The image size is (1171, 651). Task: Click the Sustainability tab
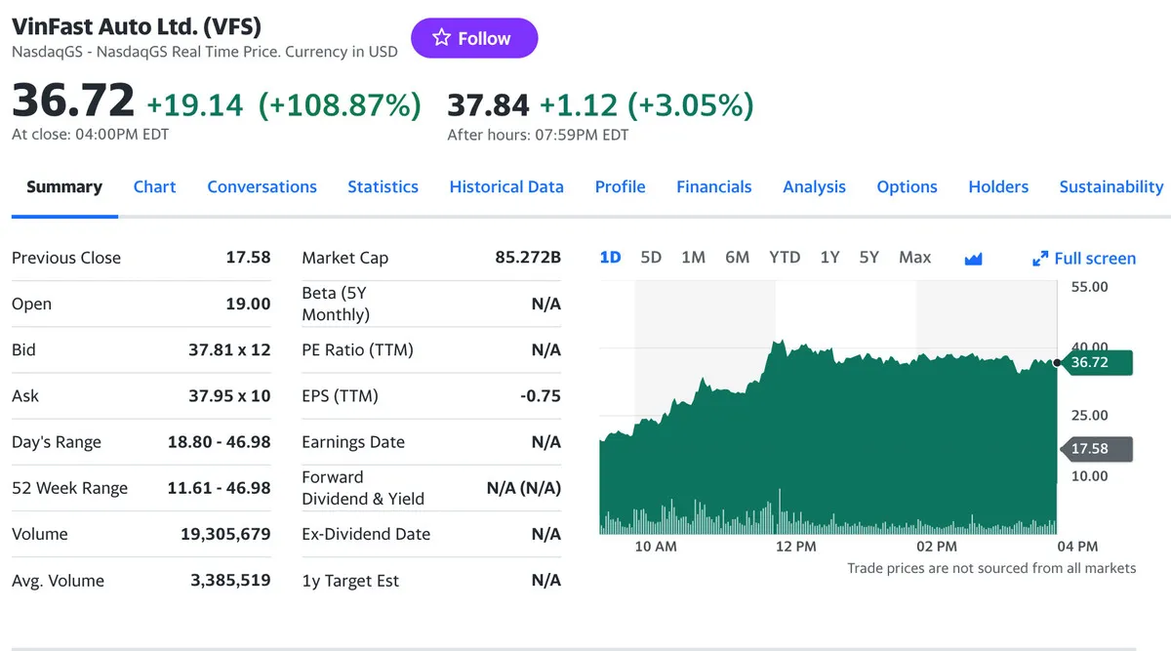click(1110, 186)
